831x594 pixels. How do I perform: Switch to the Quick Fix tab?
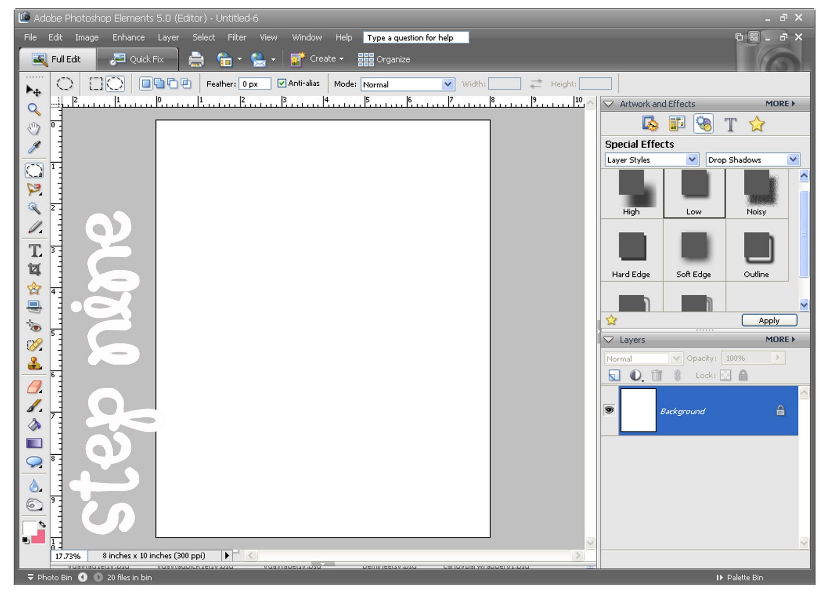137,59
